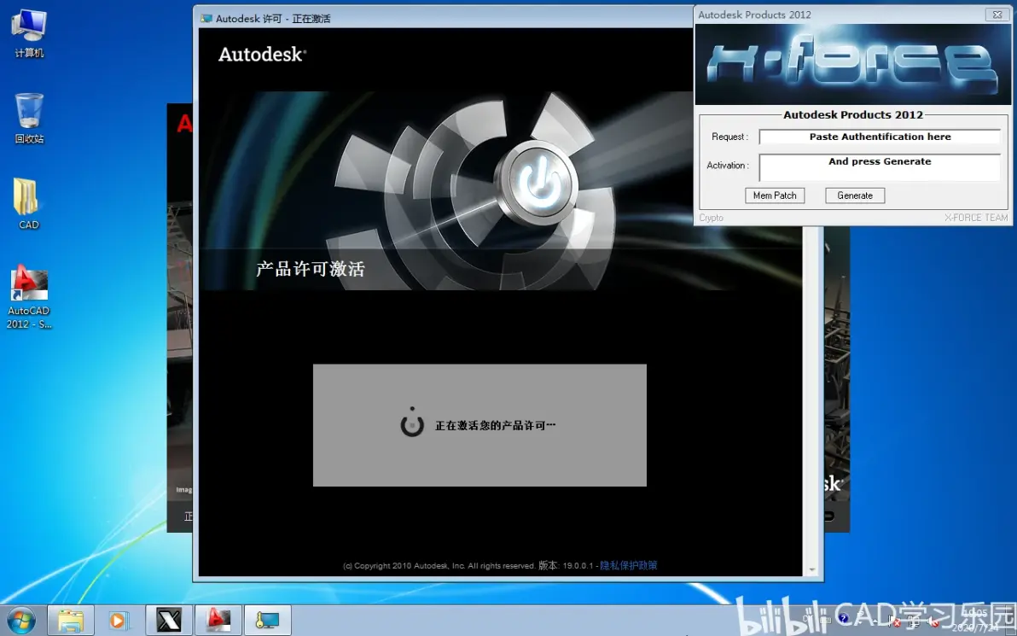Image resolution: width=1017 pixels, height=636 pixels.
Task: Open the Windows Start menu orb
Action: [21, 620]
